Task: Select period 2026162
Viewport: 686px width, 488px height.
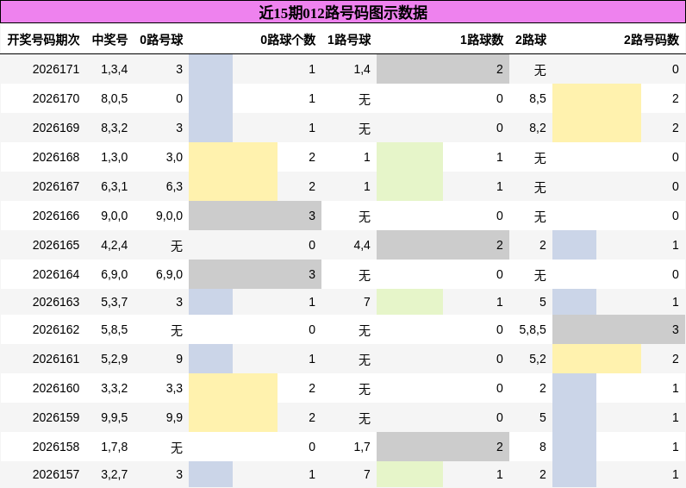Action: point(56,329)
